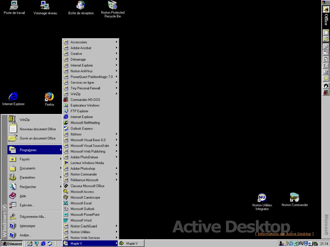
Task: Click Ouvrir un document Office in Start menu
Action: coord(35,138)
